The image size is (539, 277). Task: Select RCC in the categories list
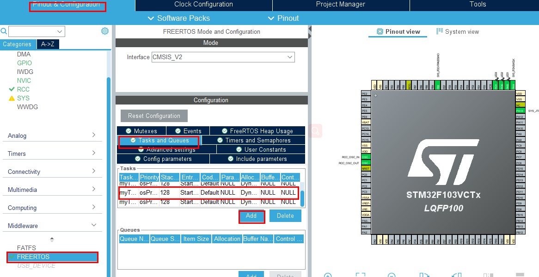(23, 89)
